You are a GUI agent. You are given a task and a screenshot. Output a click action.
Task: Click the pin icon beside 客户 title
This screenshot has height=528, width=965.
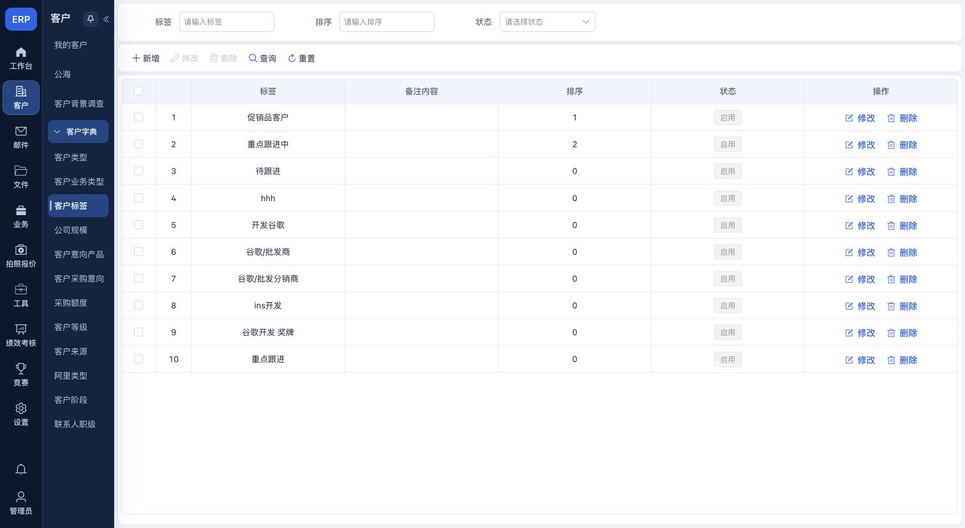coord(90,19)
